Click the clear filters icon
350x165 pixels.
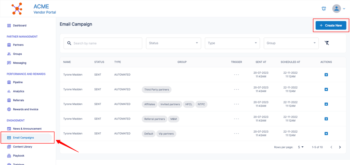pyautogui.click(x=327, y=43)
